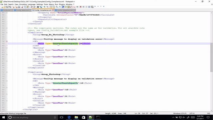Click the Replace toolbar icon
Viewport: 213px width, 120px height.
tap(41, 7)
